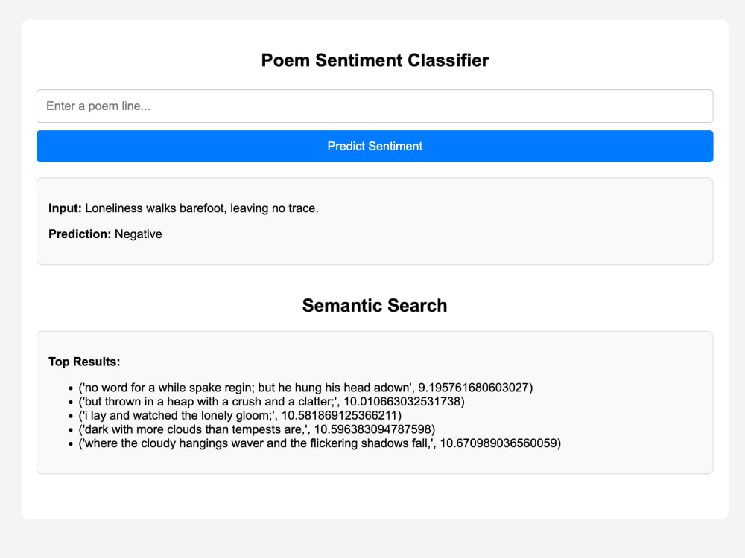
Task: Select the Semantic Search heading
Action: click(x=375, y=306)
